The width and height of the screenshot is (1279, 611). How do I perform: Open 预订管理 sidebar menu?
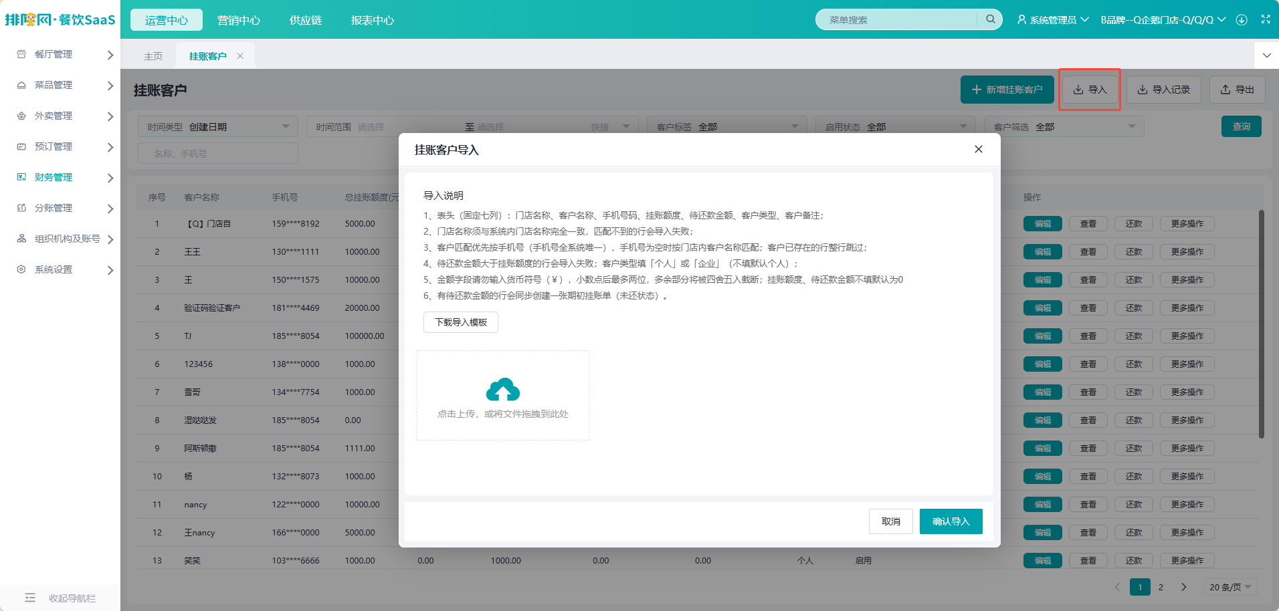coord(60,146)
